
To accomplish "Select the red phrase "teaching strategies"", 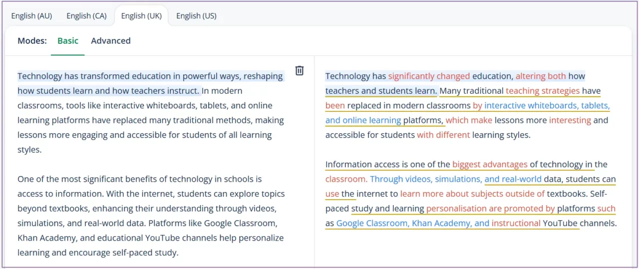I will click(543, 91).
